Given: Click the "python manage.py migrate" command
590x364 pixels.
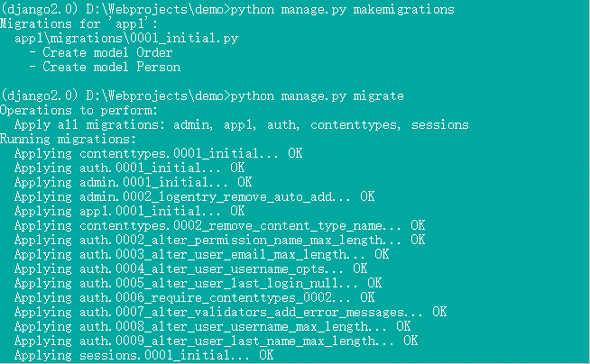Looking at the screenshot, I should pos(317,96).
